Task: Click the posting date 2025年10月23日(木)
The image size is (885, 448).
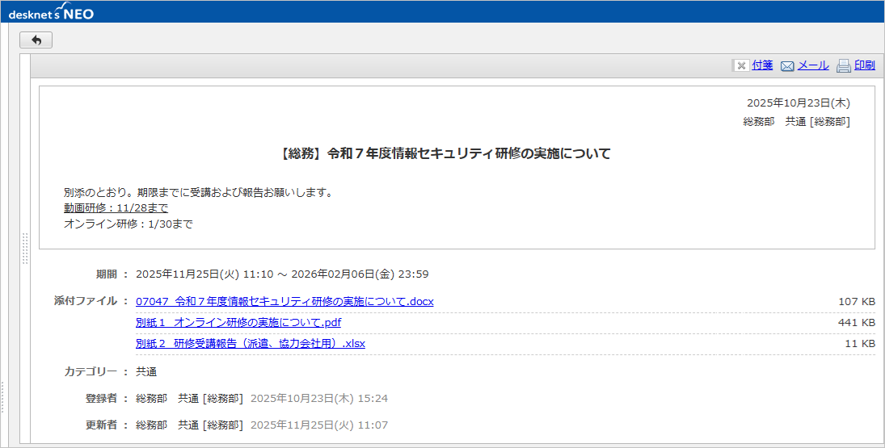Action: [798, 103]
